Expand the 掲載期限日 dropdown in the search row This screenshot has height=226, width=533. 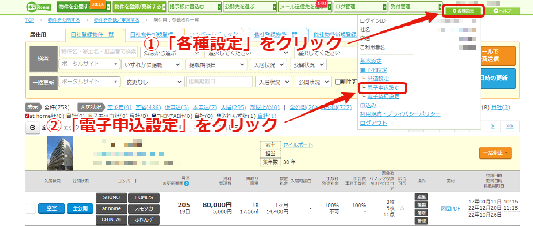point(216,64)
